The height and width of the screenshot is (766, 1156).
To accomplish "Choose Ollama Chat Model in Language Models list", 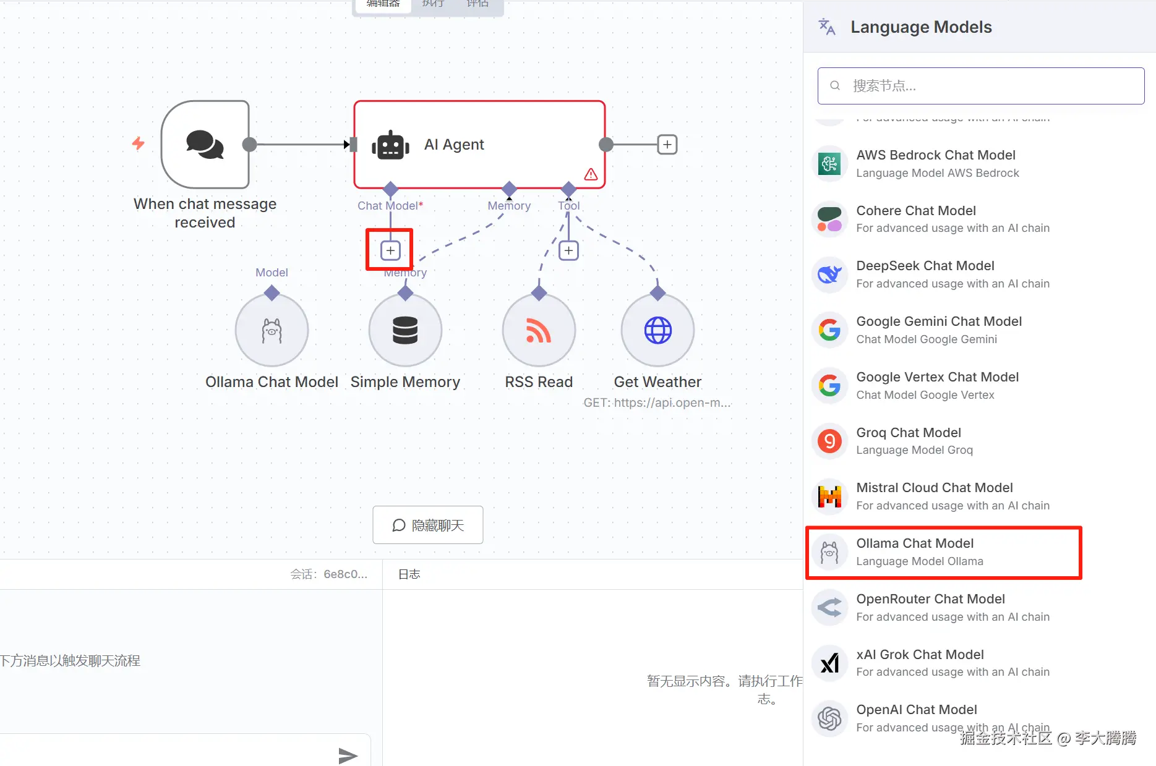I will tap(980, 552).
